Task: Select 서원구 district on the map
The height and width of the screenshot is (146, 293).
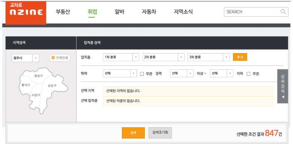Action: (x=36, y=95)
